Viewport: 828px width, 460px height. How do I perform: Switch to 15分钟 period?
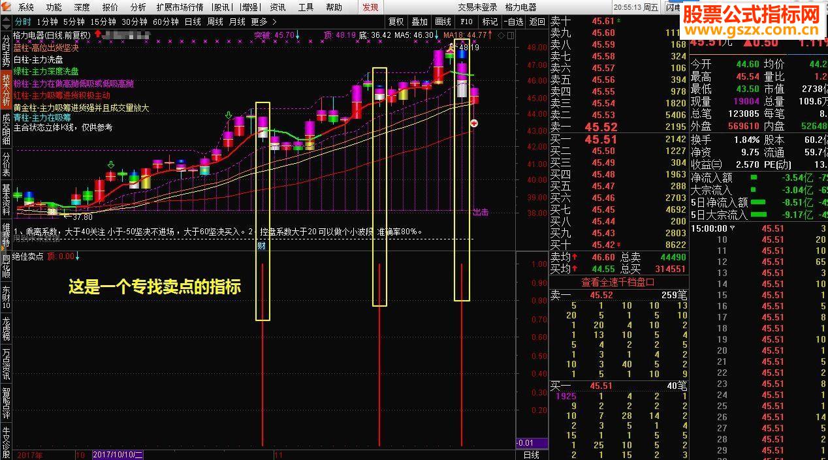[x=103, y=22]
